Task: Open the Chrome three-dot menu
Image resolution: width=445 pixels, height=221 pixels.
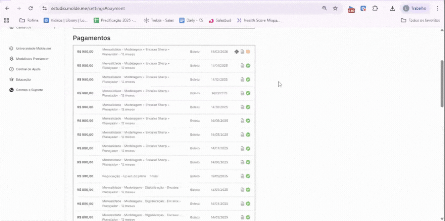Action: [x=437, y=8]
